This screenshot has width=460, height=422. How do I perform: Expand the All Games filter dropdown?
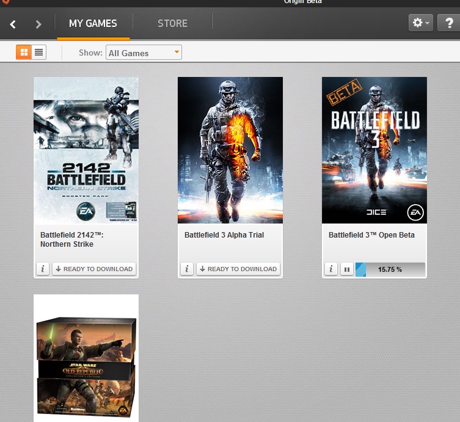click(x=144, y=53)
